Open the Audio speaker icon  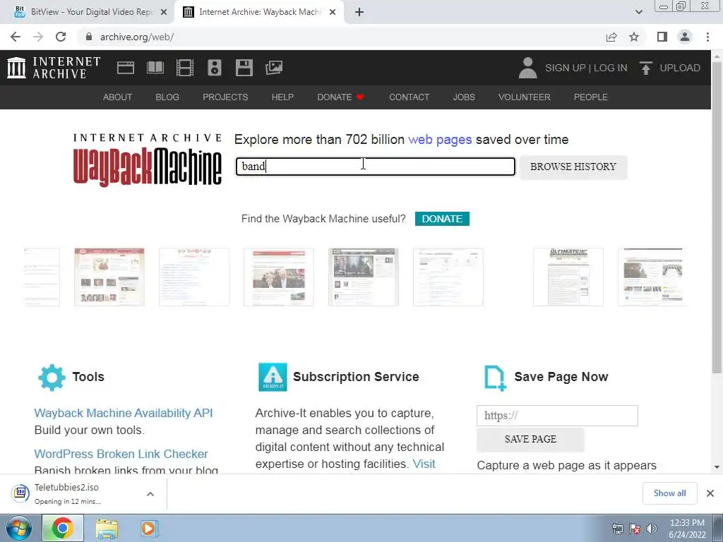click(x=215, y=68)
